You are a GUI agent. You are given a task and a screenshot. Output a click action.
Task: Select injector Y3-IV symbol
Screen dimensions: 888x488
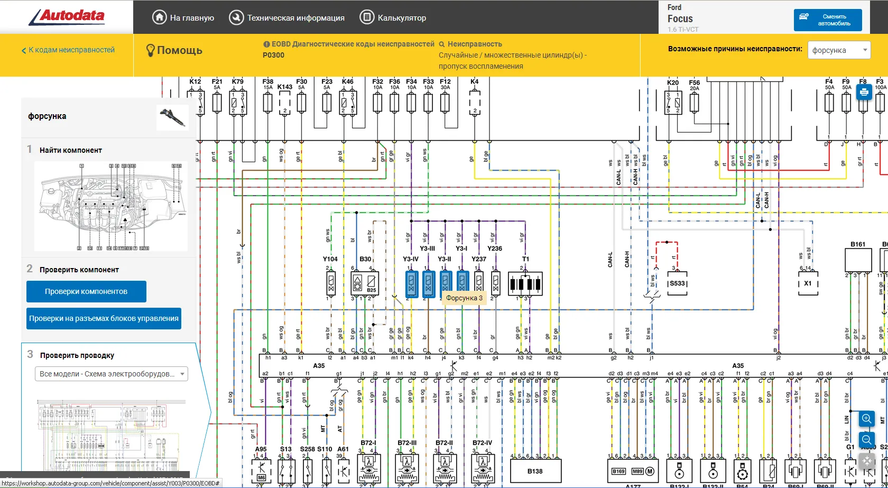(x=411, y=284)
